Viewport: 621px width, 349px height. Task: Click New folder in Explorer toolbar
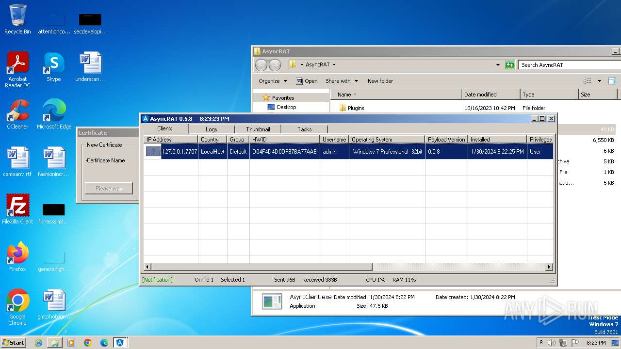click(380, 81)
